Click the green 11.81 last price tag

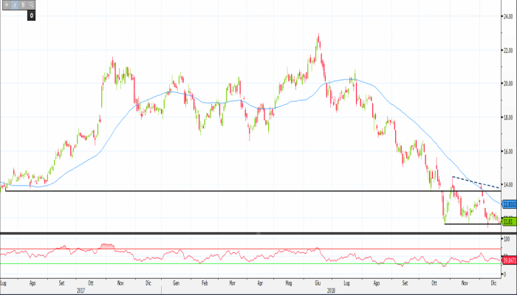[508, 220]
